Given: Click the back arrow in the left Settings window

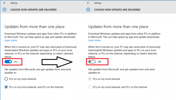Looking at the screenshot, I should click(x=4, y=3).
